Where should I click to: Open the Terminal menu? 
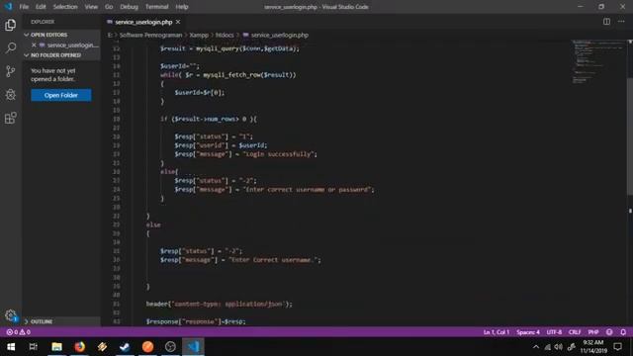[x=156, y=7]
